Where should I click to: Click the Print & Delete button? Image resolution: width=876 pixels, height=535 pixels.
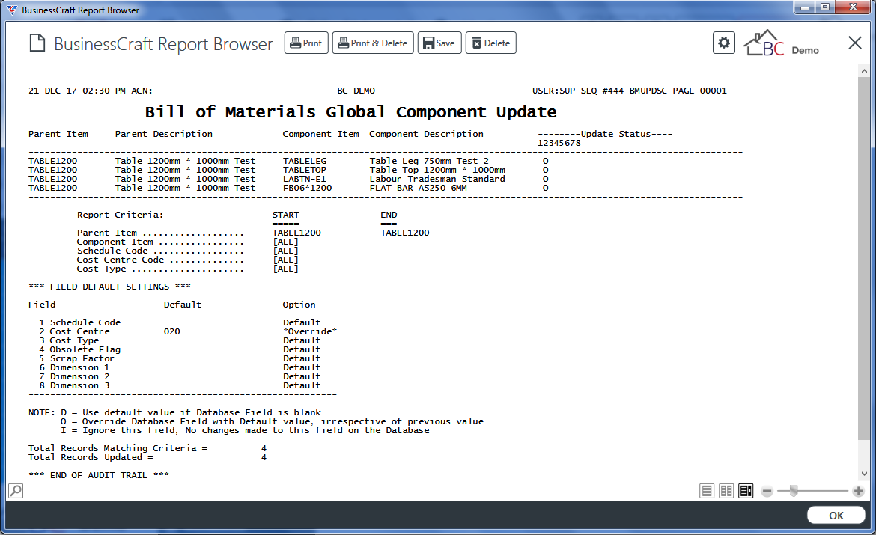373,43
